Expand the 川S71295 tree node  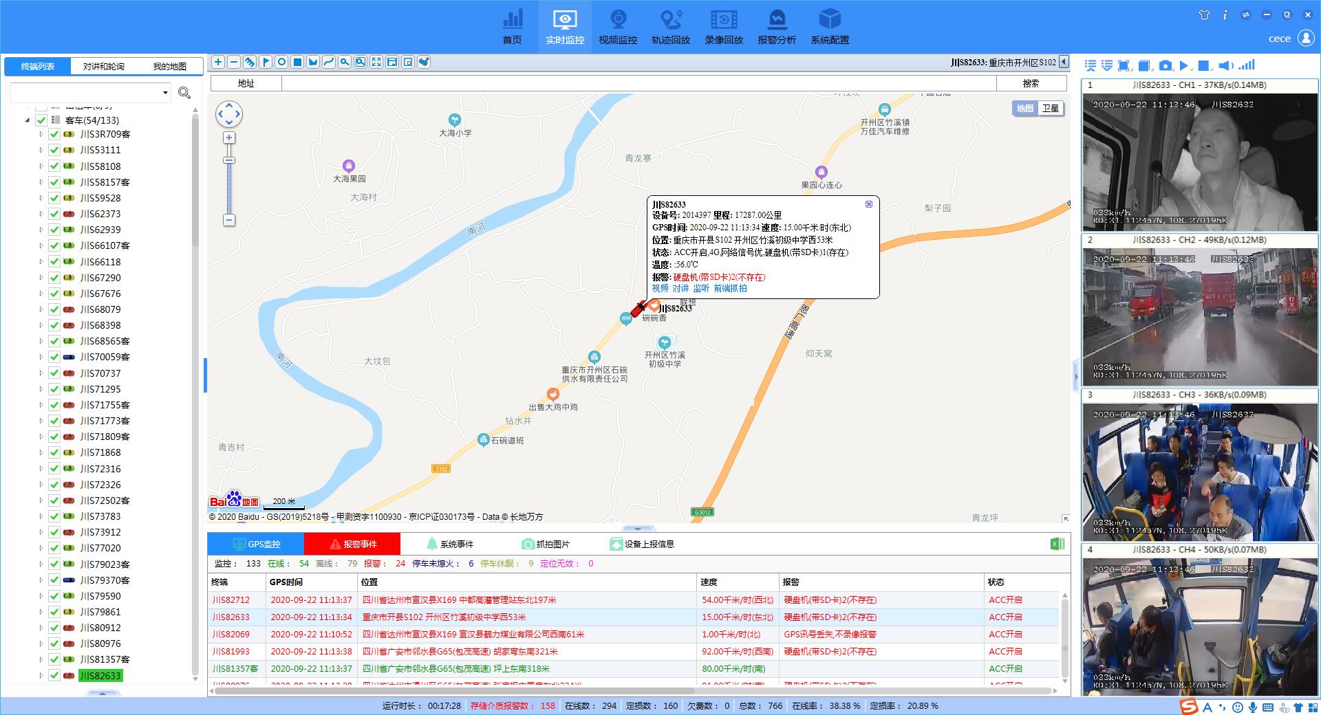(41, 389)
